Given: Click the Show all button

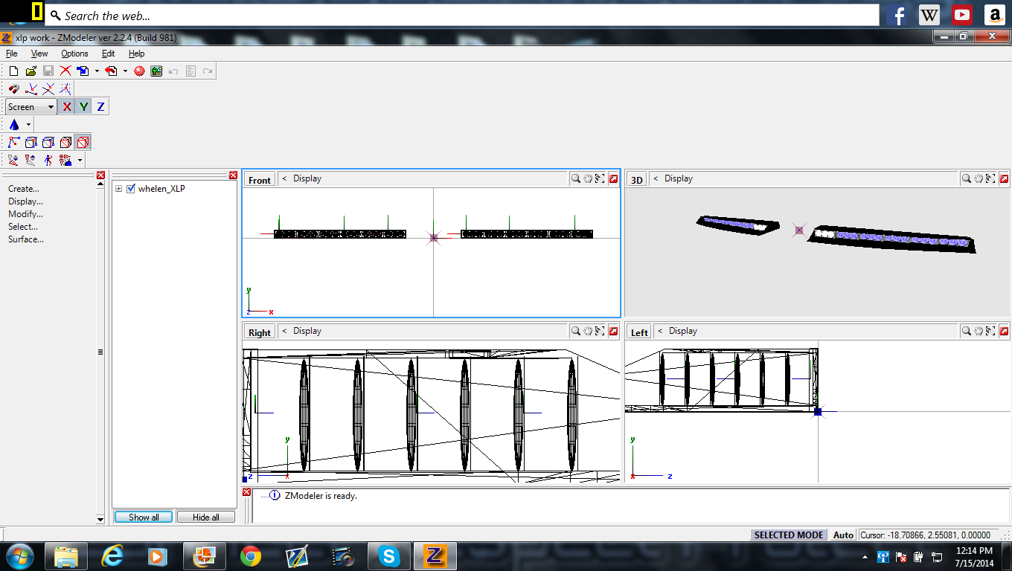Looking at the screenshot, I should point(144,517).
